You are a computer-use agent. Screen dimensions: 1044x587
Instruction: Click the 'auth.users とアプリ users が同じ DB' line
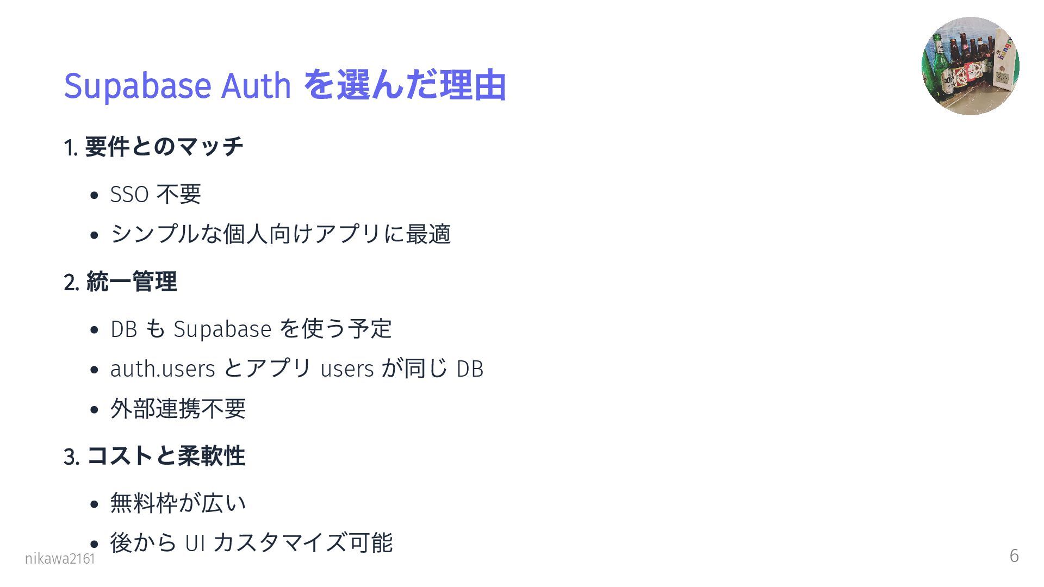[x=297, y=369]
